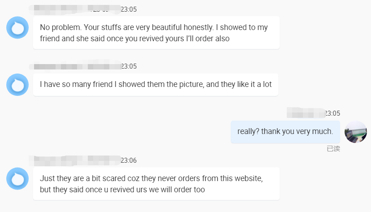
Task: Click the blurred sender name beside the 23:06 timestamp
Action: tap(75, 160)
